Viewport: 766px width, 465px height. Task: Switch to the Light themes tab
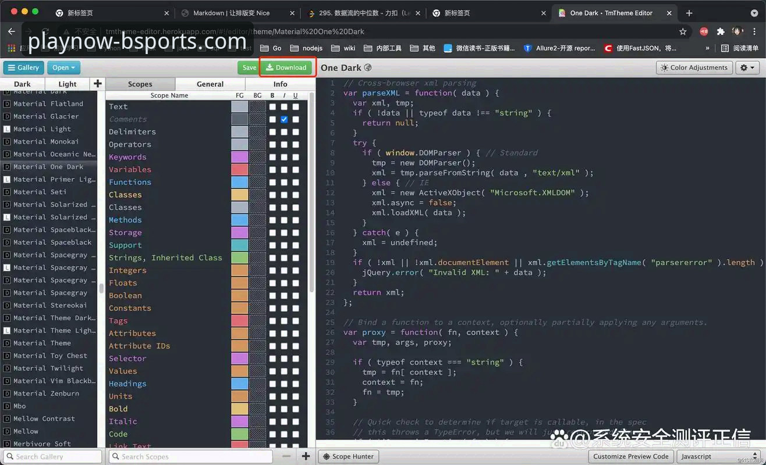pyautogui.click(x=66, y=83)
